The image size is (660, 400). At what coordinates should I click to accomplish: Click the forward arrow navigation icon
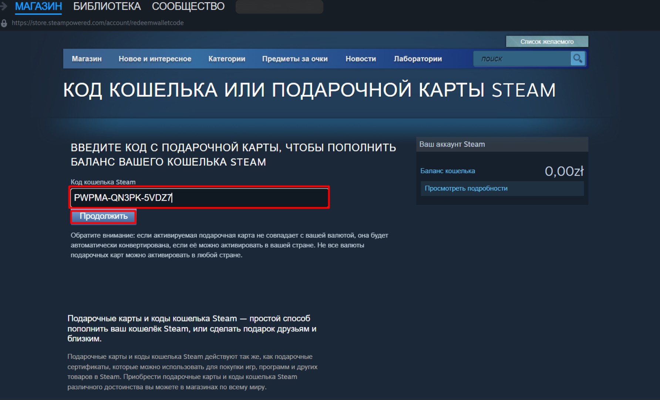point(3,6)
